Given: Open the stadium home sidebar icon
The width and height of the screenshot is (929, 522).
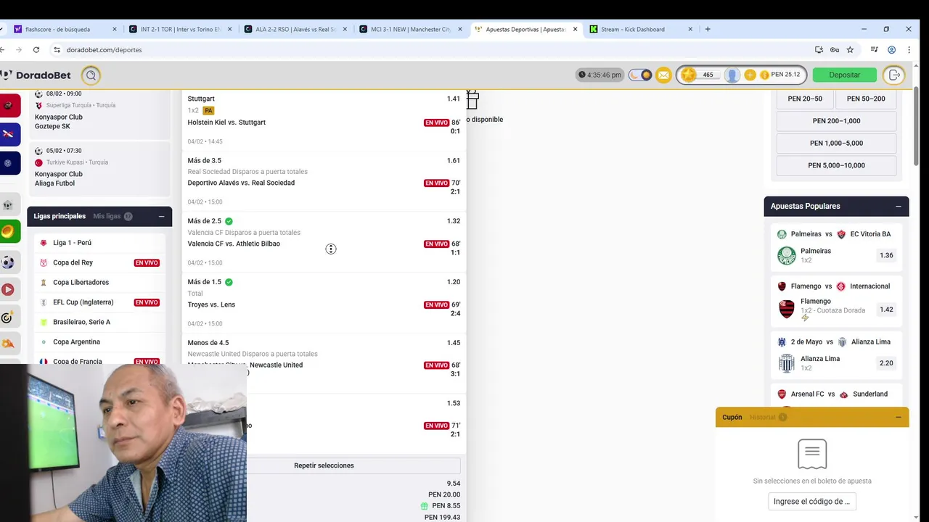Looking at the screenshot, I should click(x=8, y=205).
